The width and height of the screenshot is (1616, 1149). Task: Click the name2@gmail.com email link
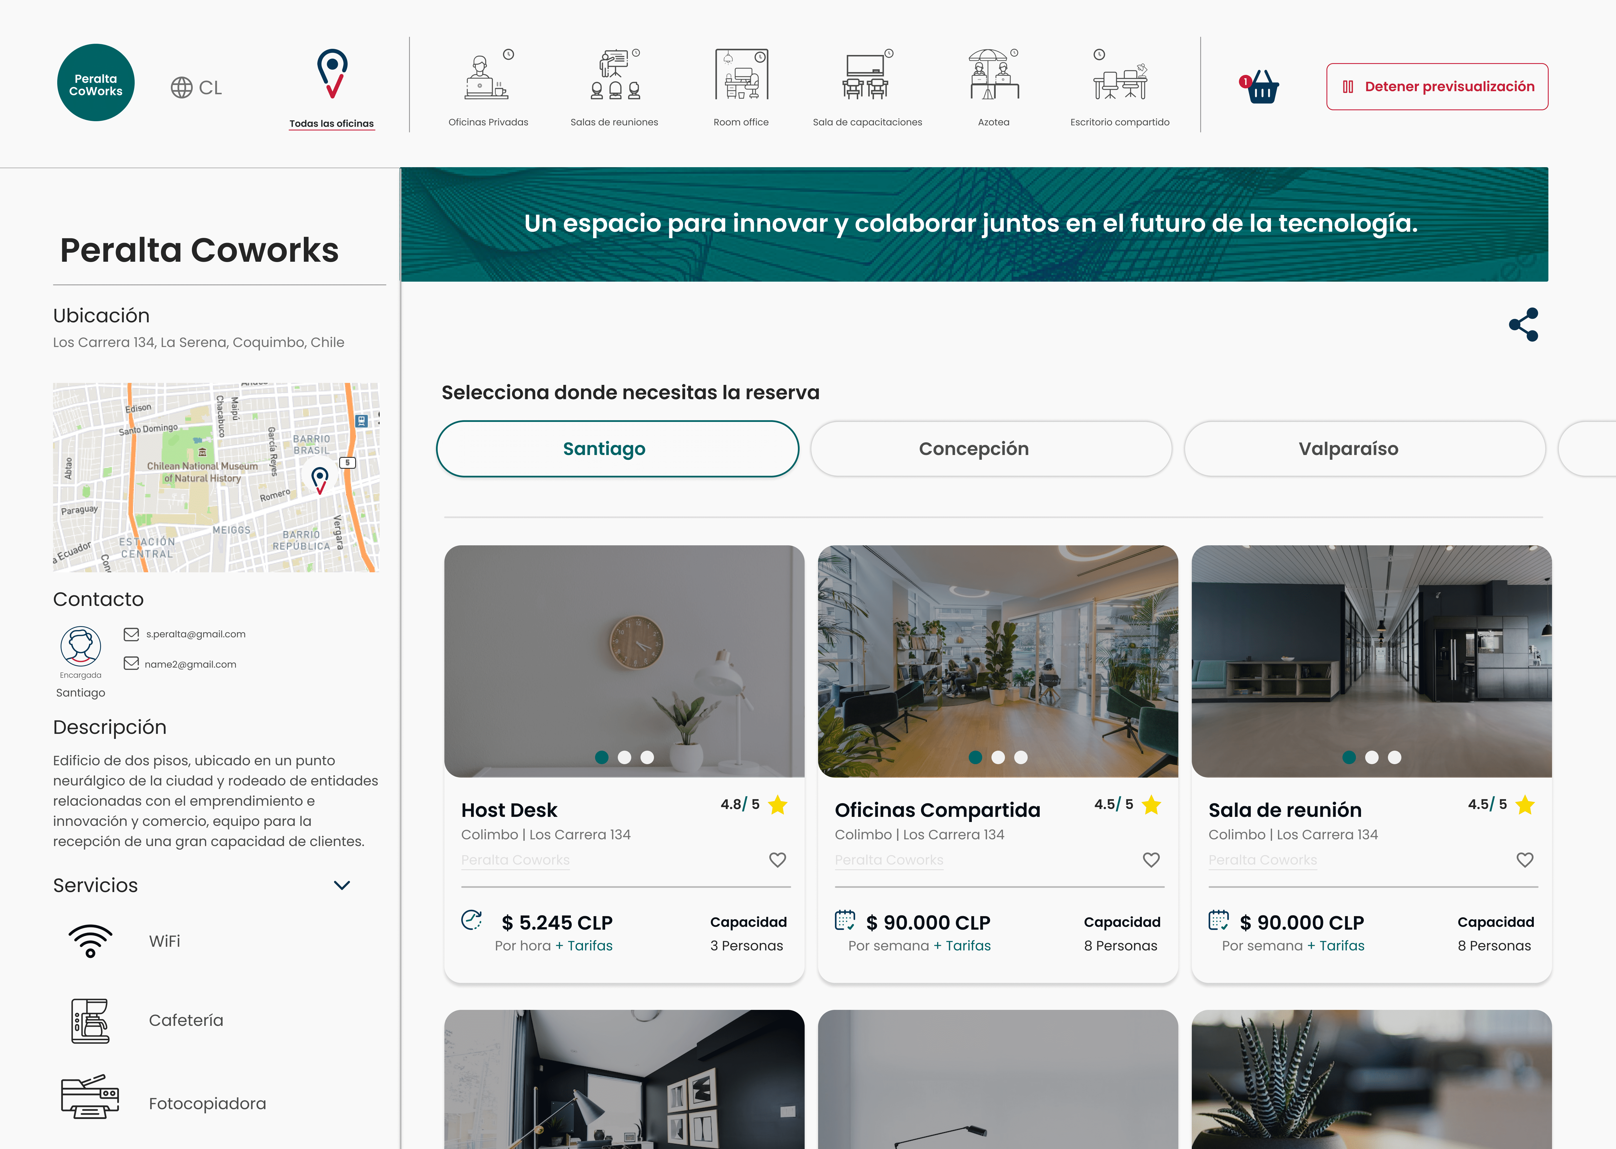tap(190, 664)
